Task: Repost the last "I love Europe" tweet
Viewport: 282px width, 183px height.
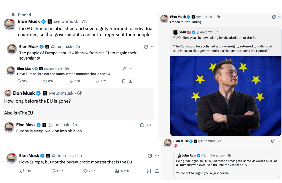Action: tap(54, 171)
